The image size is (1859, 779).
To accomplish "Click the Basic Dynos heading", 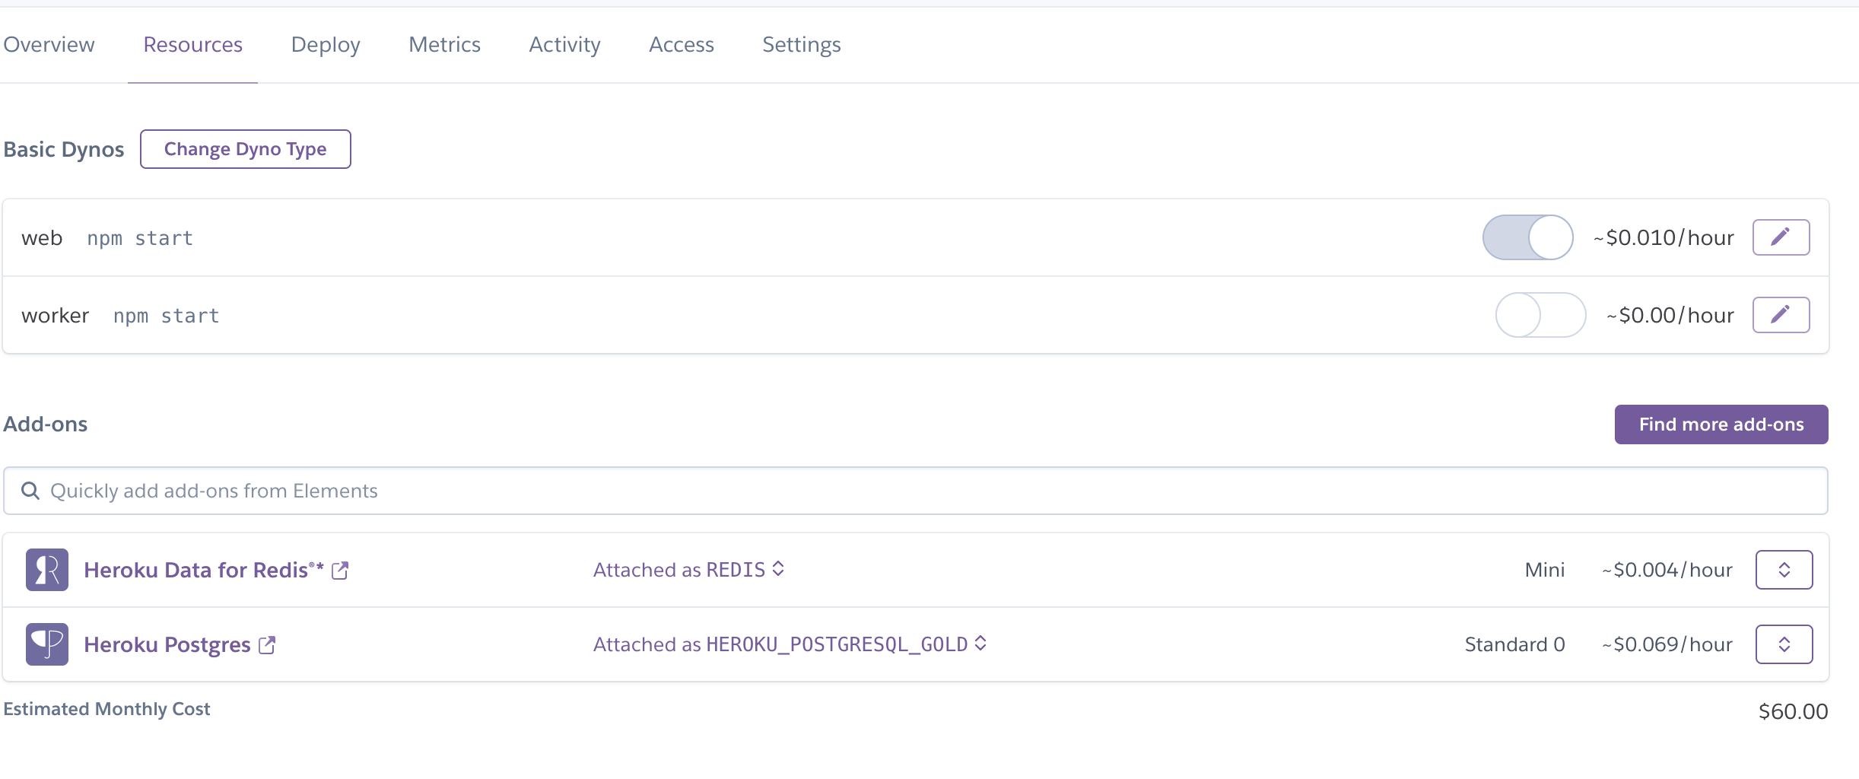I will 64,149.
